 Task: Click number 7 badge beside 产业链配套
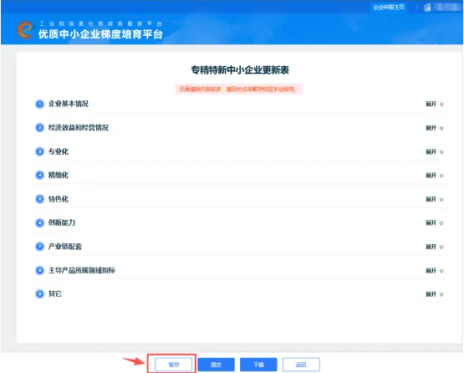point(39,247)
